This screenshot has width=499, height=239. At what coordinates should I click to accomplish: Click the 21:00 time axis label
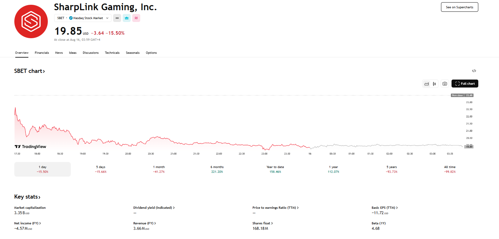pos(173,154)
